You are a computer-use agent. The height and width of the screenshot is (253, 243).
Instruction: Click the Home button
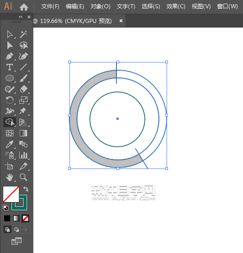[x=24, y=7]
